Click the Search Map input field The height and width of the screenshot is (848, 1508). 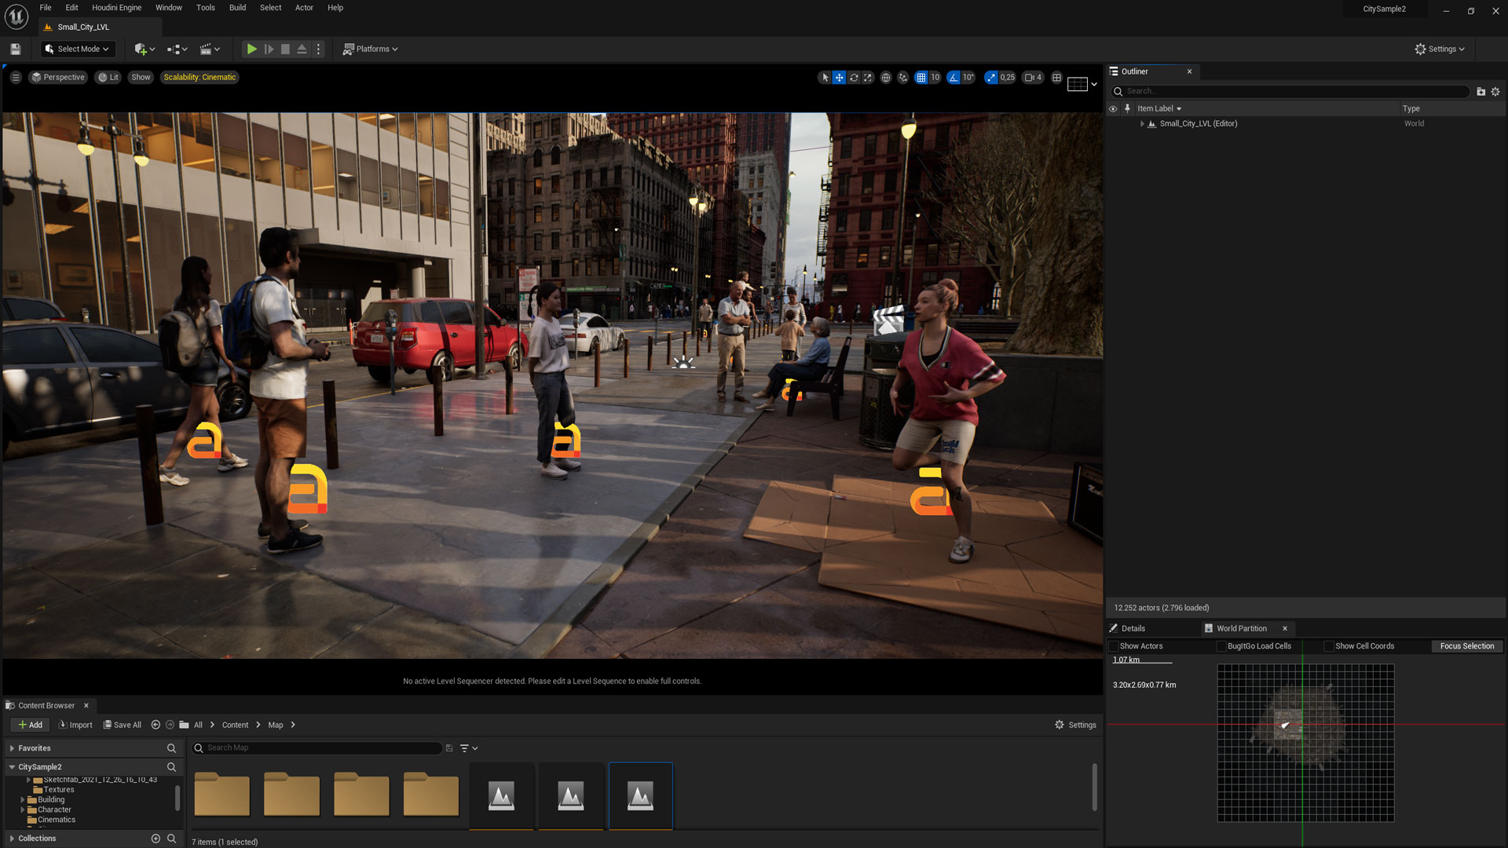coord(317,748)
